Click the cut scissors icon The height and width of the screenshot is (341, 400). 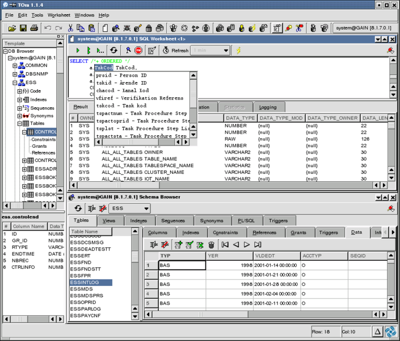click(70, 28)
